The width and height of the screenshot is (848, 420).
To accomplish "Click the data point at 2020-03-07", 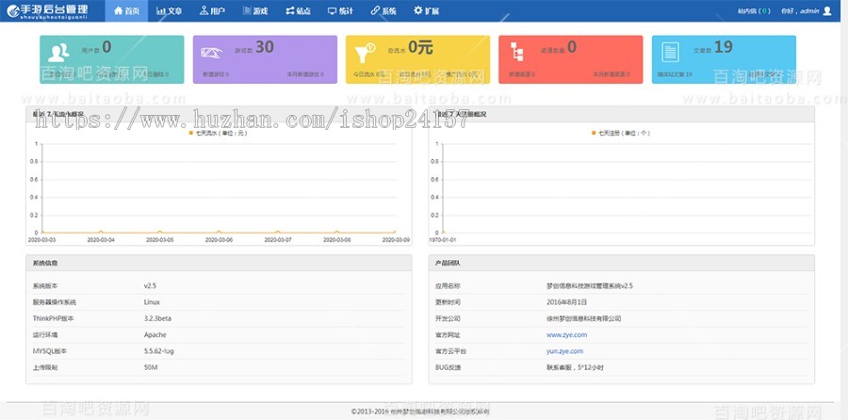I will (x=278, y=233).
